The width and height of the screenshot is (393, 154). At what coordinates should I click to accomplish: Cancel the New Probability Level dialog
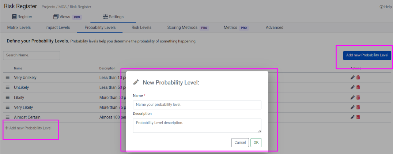click(x=240, y=142)
